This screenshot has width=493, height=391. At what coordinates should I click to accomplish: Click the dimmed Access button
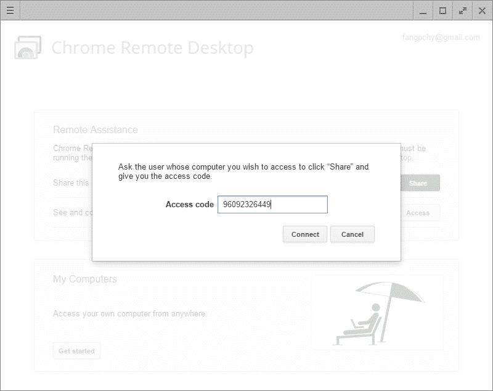coord(420,213)
